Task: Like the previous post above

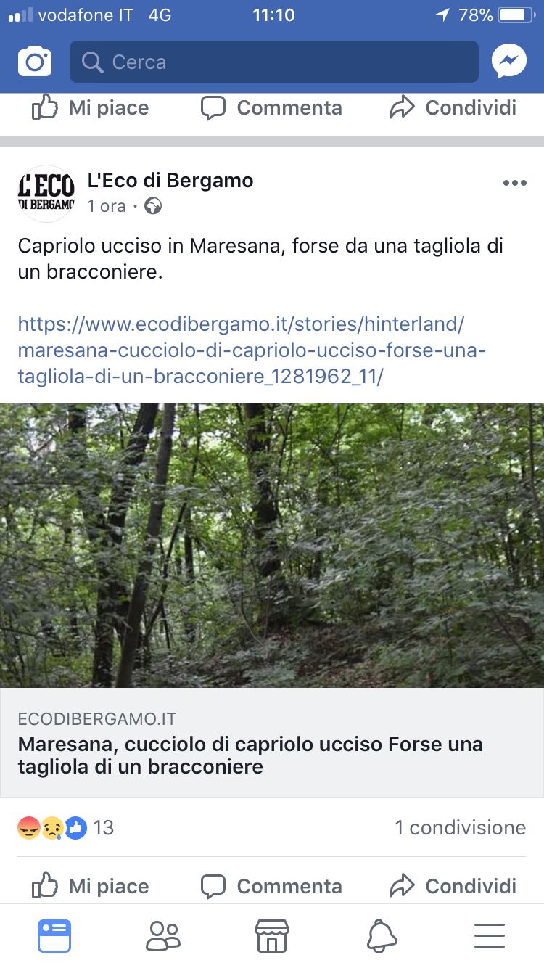Action: click(91, 108)
